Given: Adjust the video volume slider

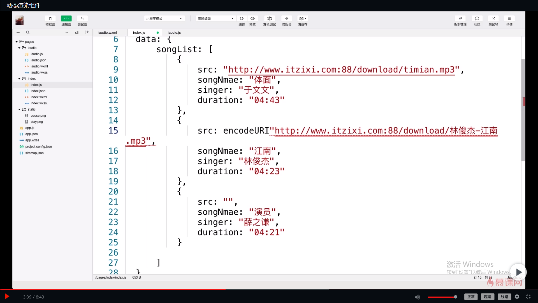Looking at the screenshot, I should 442,297.
